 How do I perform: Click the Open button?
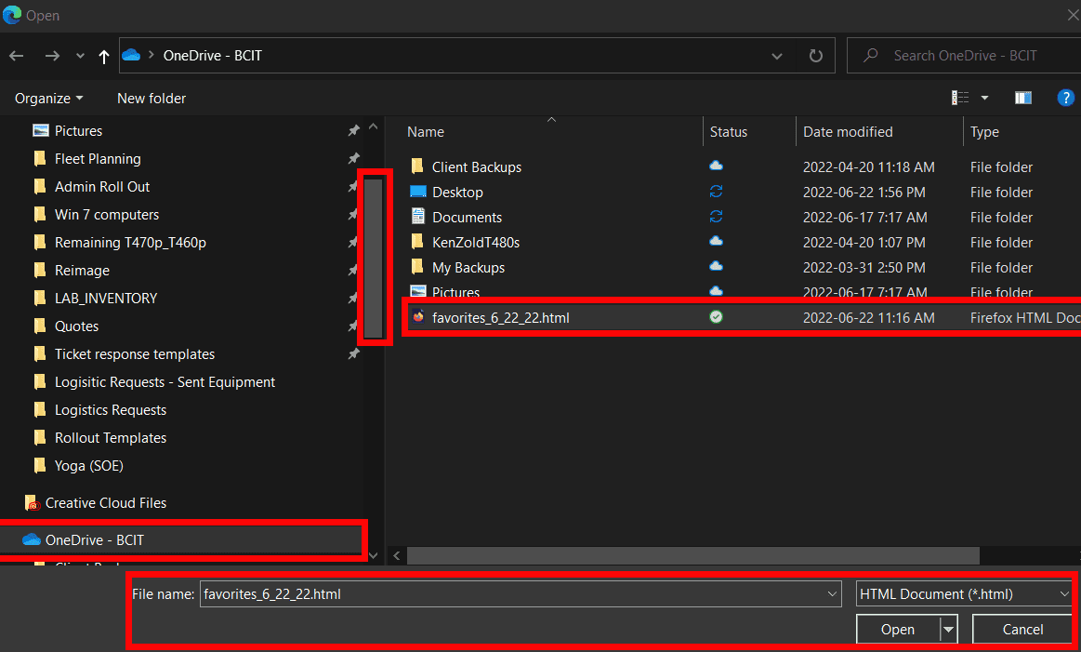click(x=897, y=630)
